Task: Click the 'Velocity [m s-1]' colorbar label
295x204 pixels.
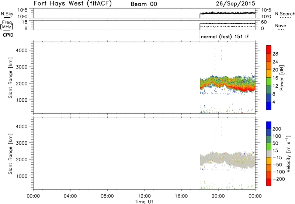Action: (x=288, y=154)
